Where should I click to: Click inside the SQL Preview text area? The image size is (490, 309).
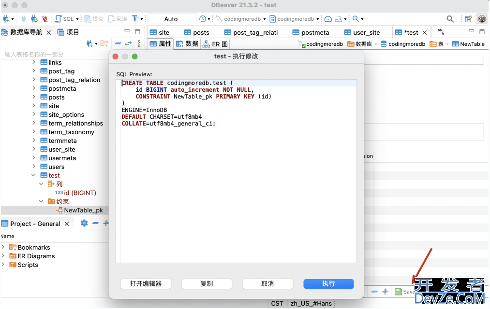(x=236, y=171)
